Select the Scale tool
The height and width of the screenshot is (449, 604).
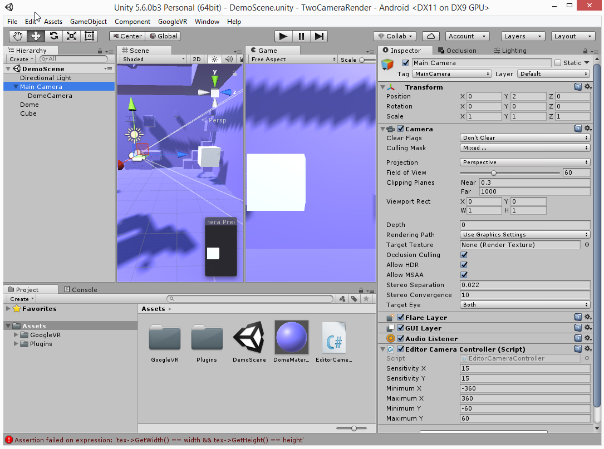click(72, 36)
